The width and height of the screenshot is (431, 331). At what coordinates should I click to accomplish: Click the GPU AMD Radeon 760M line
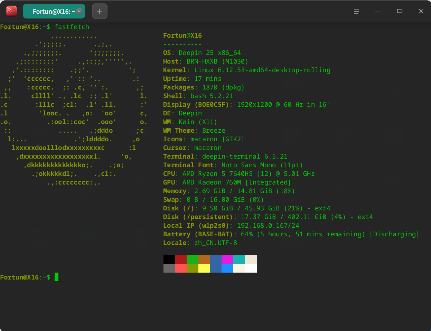pyautogui.click(x=227, y=182)
